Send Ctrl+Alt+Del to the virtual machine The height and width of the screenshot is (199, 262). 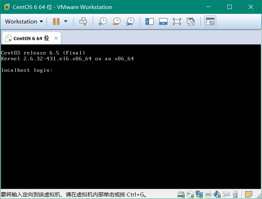pyautogui.click(x=83, y=22)
